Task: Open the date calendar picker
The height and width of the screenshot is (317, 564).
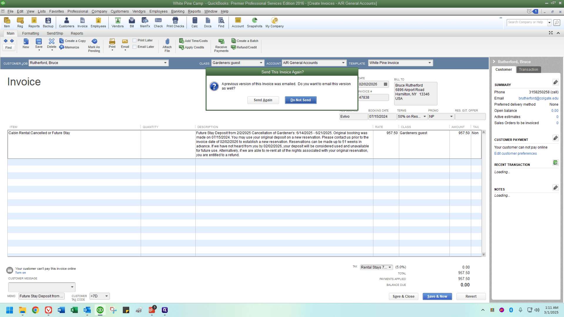Action: [386, 84]
